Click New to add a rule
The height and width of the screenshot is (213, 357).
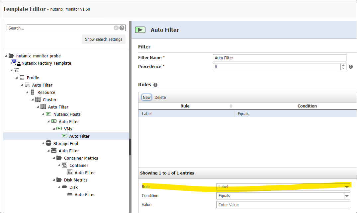point(147,98)
